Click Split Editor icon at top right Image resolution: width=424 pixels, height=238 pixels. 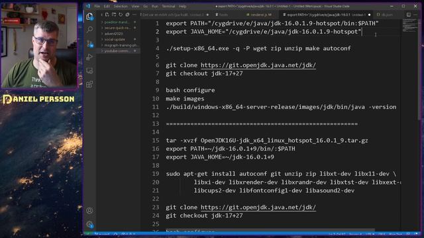[x=409, y=15]
